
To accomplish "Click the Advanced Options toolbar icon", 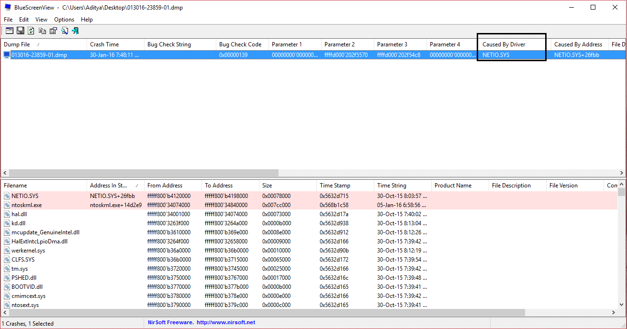I will tap(9, 31).
